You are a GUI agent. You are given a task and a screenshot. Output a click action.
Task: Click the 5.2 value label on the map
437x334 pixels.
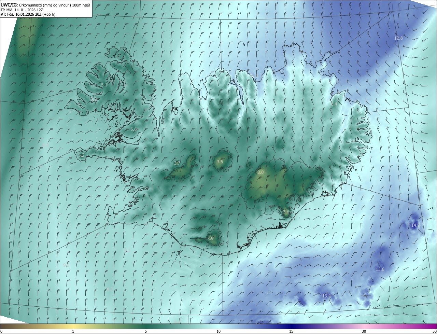click(x=81, y=155)
